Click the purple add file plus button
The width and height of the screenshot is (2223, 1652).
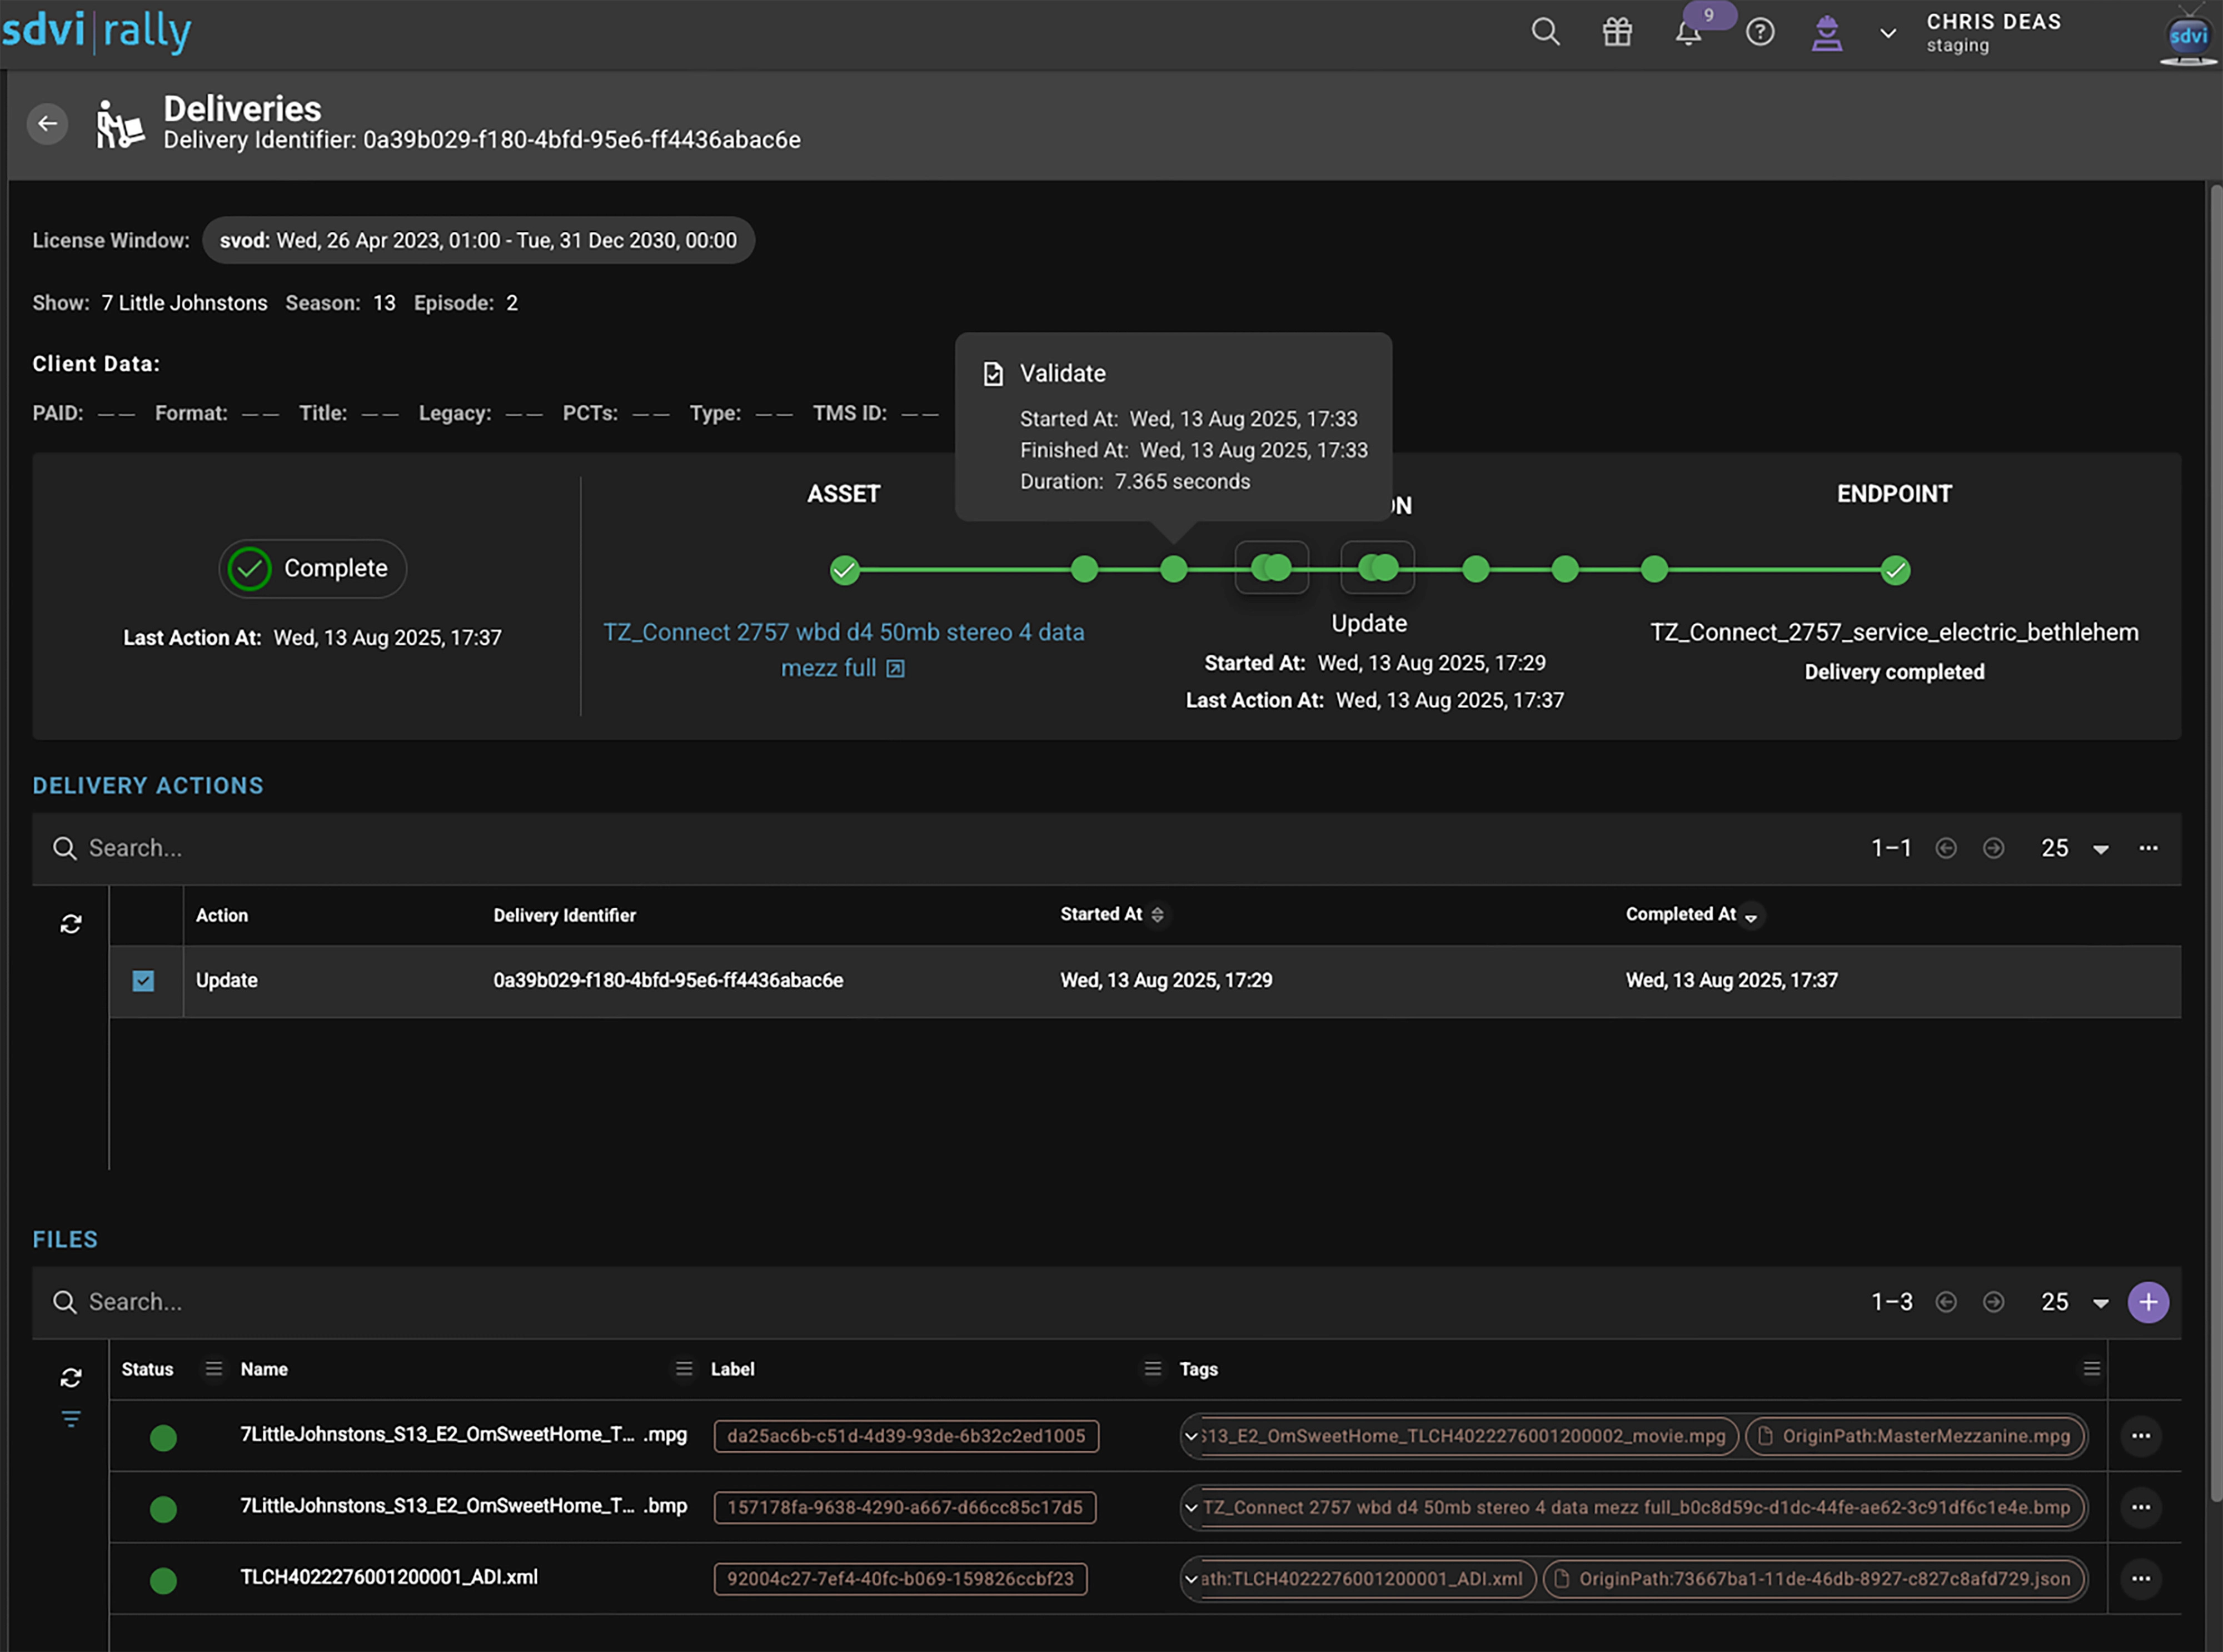tap(2148, 1302)
